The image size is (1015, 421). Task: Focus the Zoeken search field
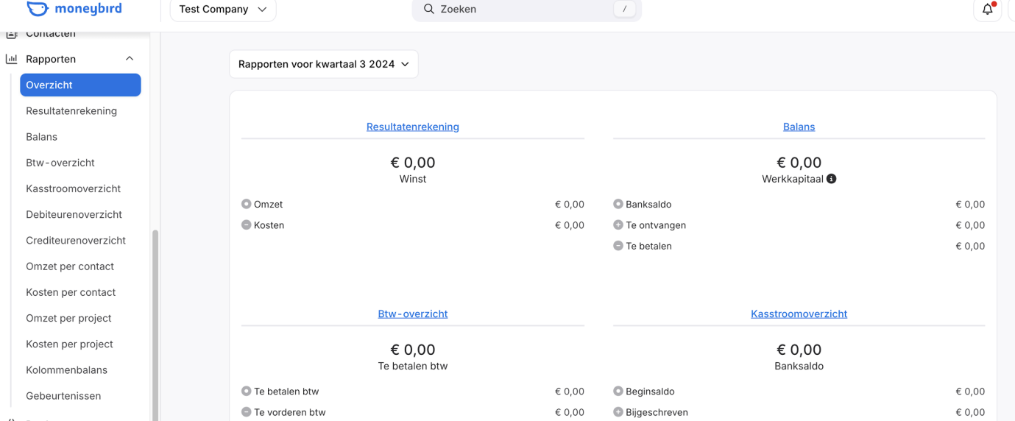pyautogui.click(x=523, y=10)
